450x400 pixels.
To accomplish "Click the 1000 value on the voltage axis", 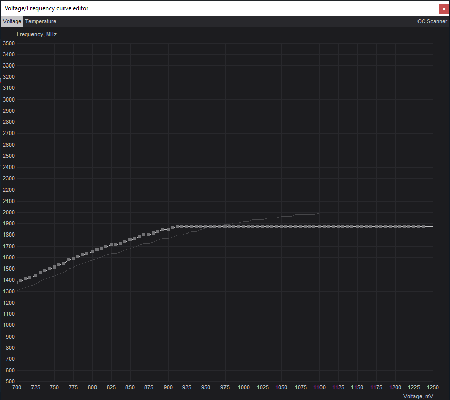I will [244, 387].
